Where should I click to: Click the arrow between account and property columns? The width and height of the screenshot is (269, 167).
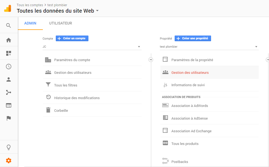151,60
